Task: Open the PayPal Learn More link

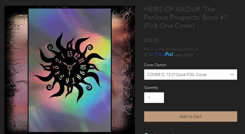Action: tap(183, 54)
